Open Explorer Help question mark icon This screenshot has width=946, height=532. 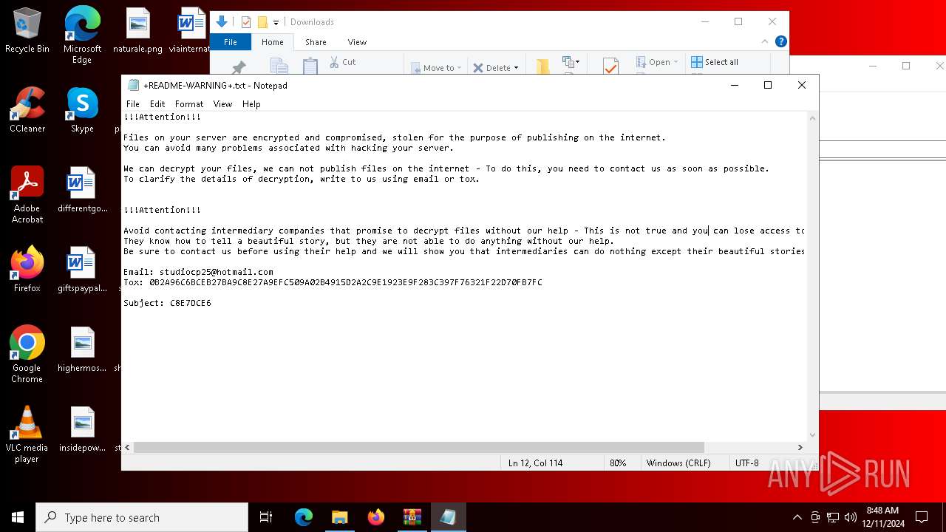pos(781,41)
